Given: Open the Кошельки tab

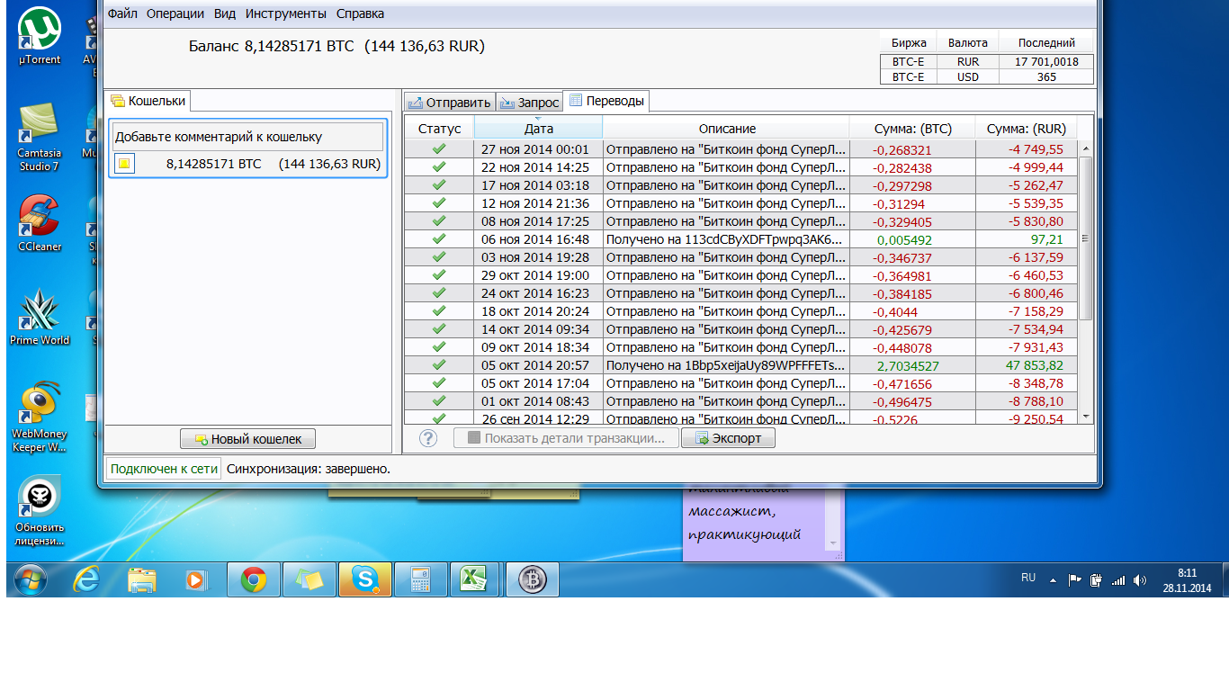Looking at the screenshot, I should pyautogui.click(x=148, y=101).
